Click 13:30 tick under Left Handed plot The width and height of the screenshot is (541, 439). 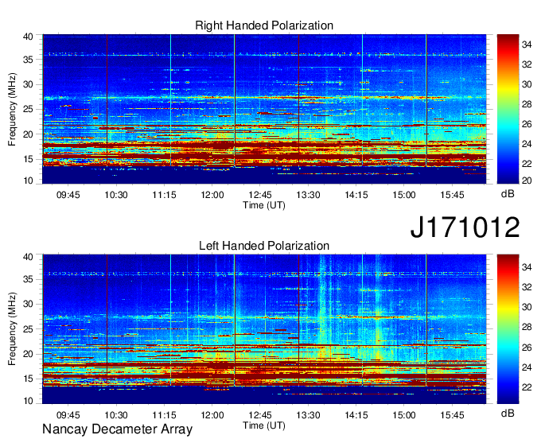308,415
